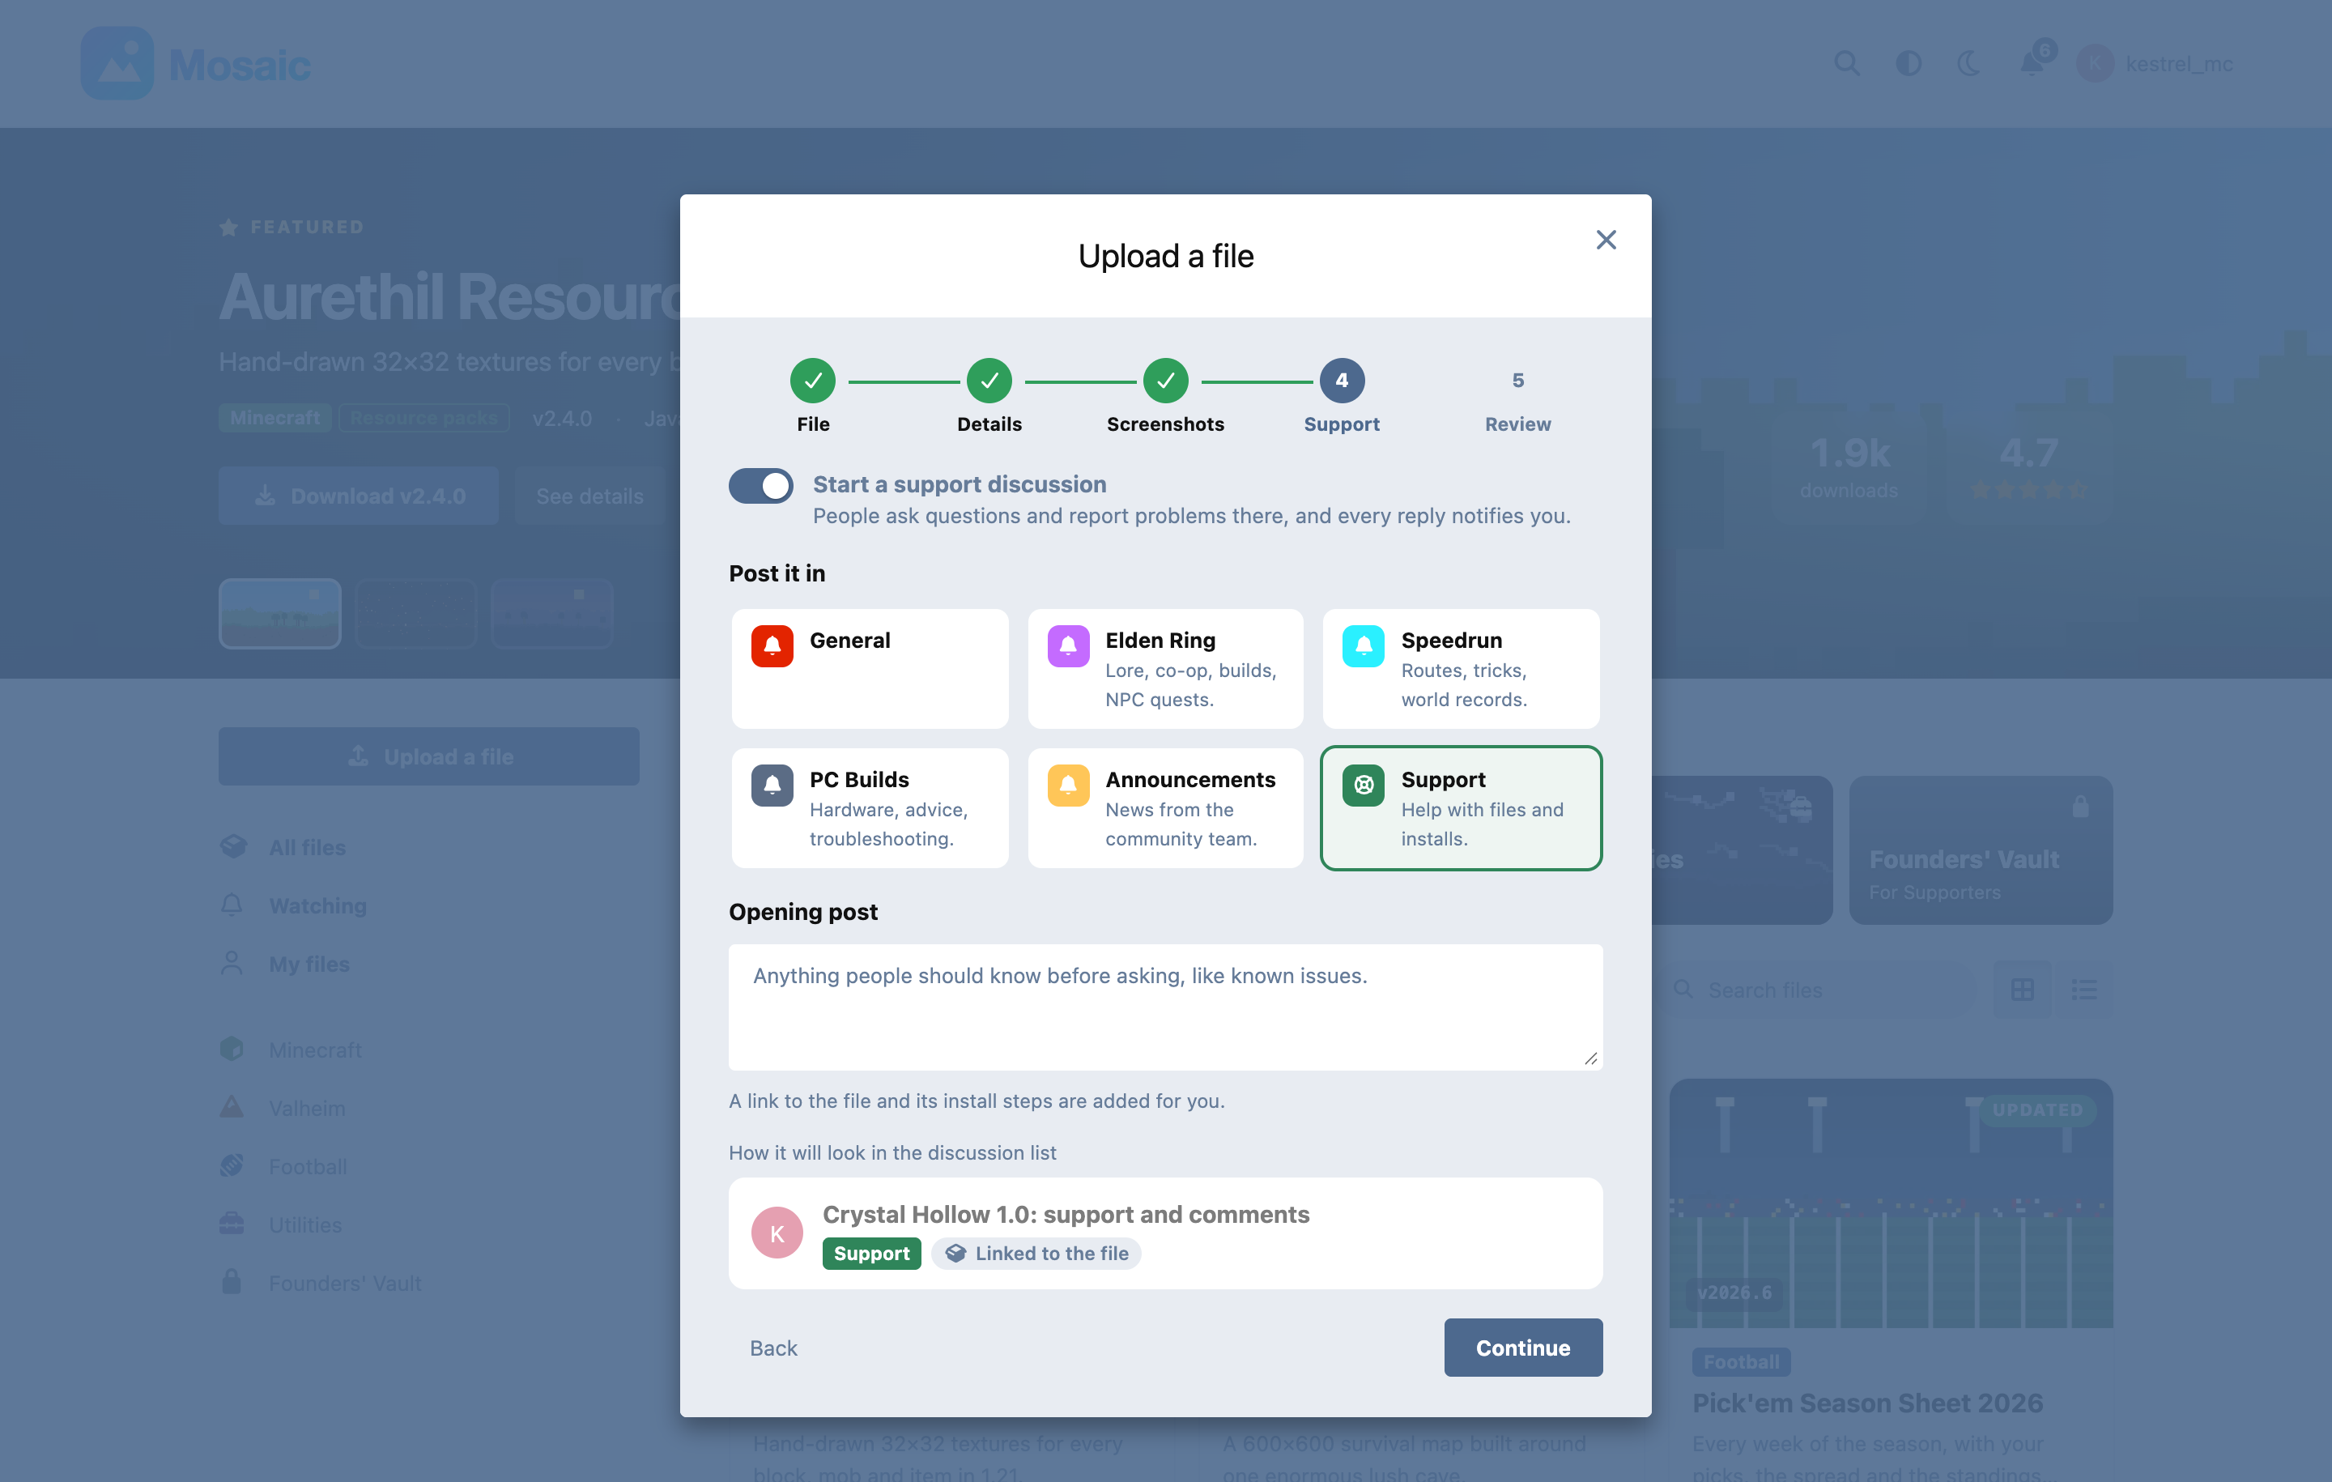
Task: Click the Download v2.4.0 button
Action: 359,496
